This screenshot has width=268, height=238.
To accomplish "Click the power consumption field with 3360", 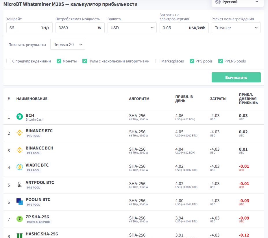I will pyautogui.click(x=80, y=28).
